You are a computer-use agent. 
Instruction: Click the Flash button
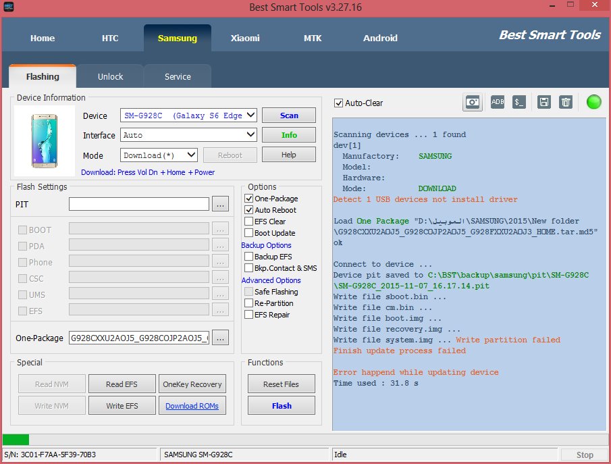point(282,405)
